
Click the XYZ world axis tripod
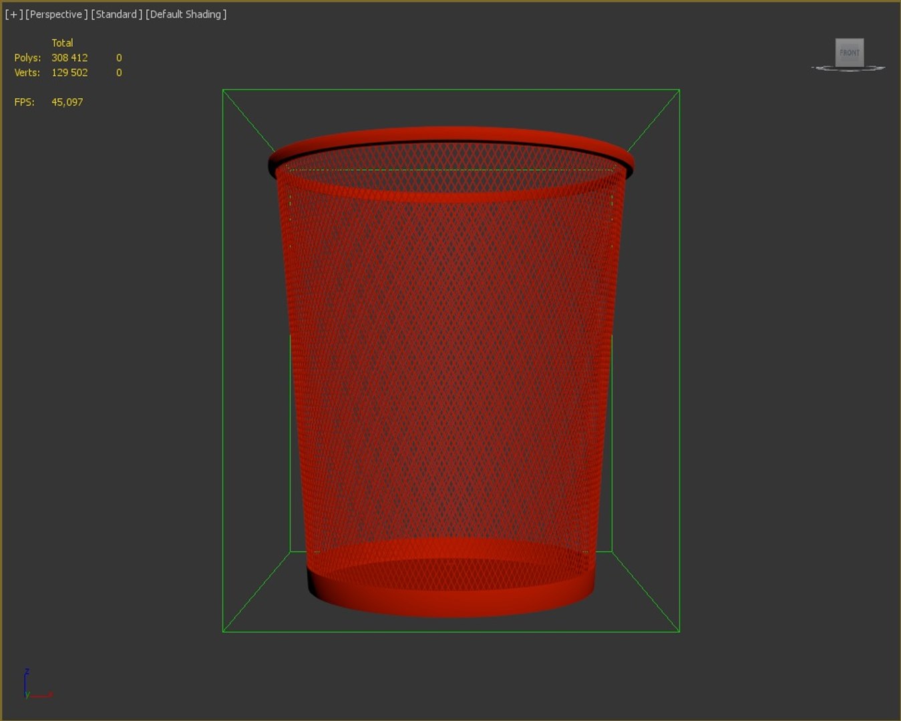[37, 684]
